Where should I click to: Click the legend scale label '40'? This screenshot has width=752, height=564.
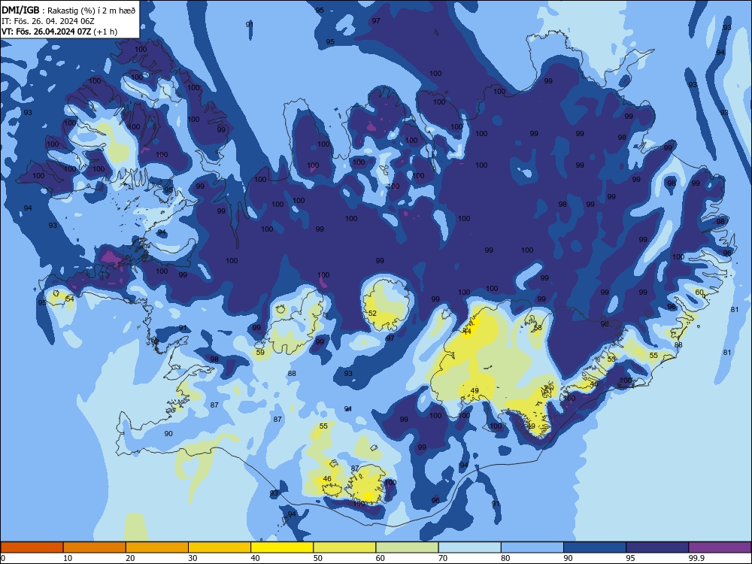point(256,558)
